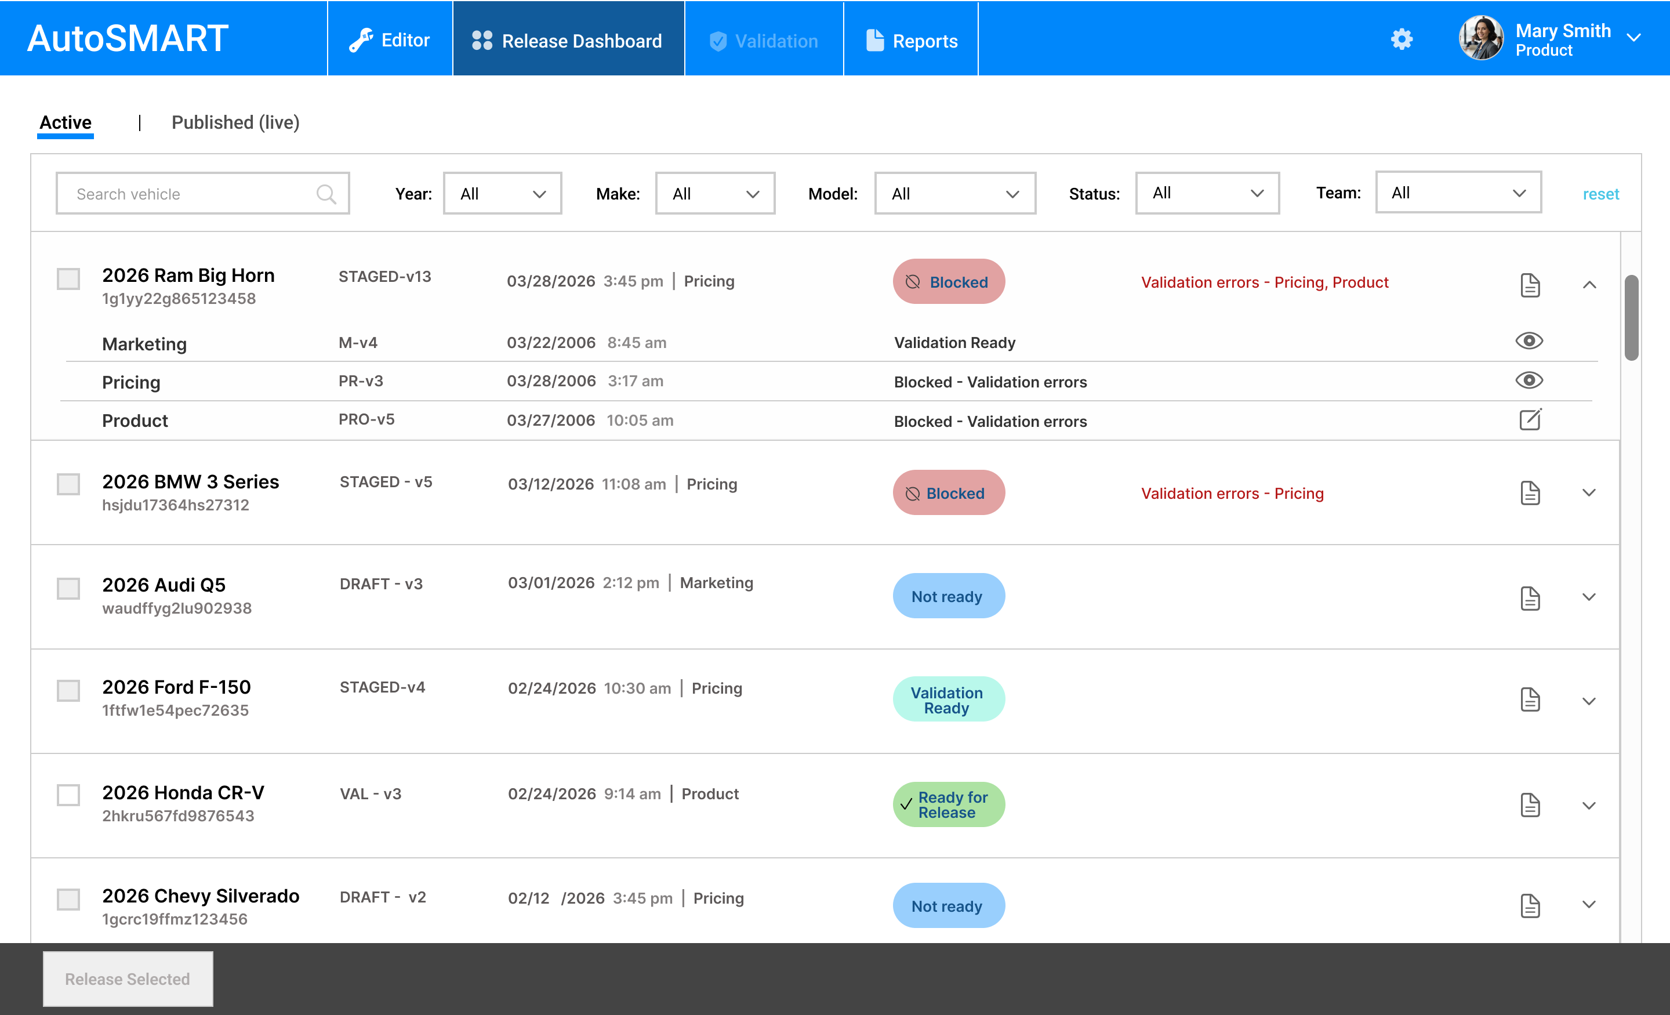Open document icon for 2026 BMW 3 Series

1530,493
